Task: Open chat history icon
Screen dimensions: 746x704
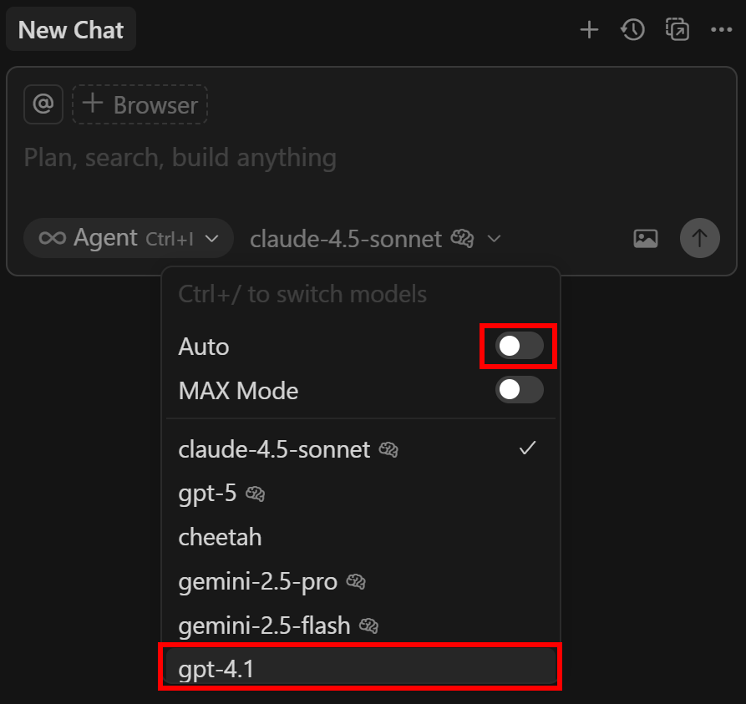Action: 632,29
